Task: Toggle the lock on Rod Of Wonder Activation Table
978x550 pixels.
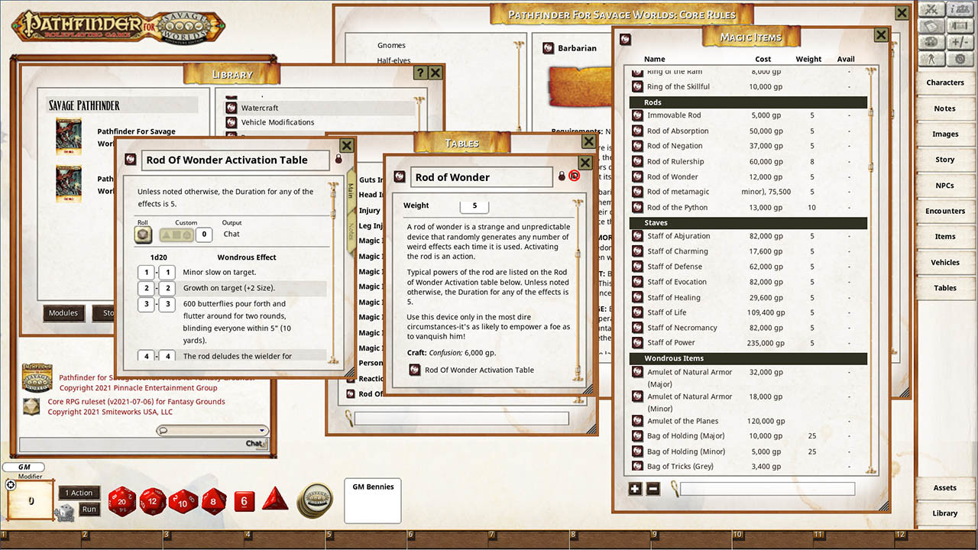Action: (x=338, y=158)
